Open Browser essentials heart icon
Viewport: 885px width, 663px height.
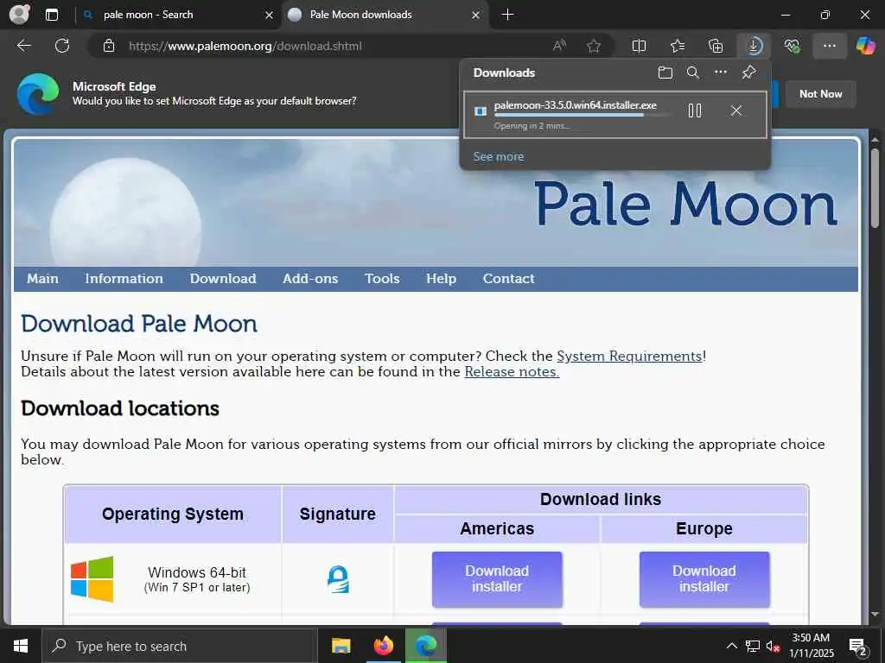(792, 46)
